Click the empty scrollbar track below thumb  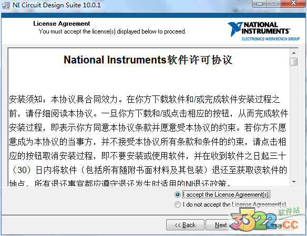[x=294, y=121]
